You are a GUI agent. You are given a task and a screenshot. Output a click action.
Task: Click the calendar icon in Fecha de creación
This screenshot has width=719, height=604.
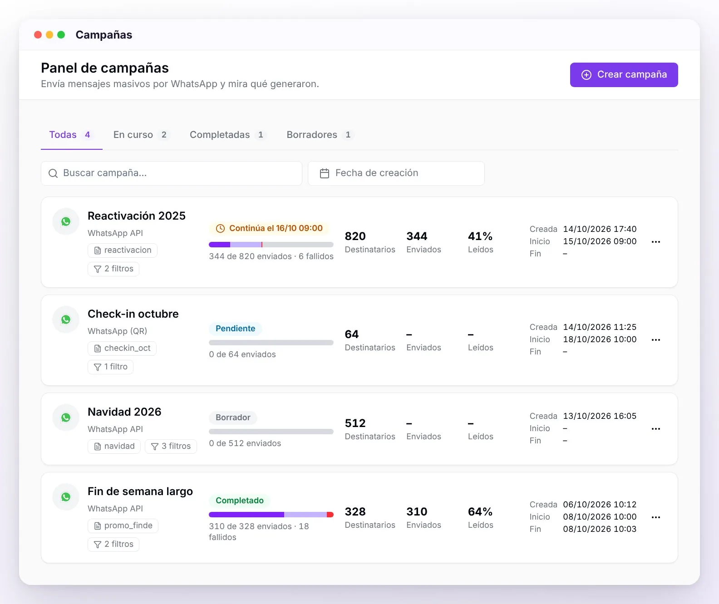(x=324, y=173)
